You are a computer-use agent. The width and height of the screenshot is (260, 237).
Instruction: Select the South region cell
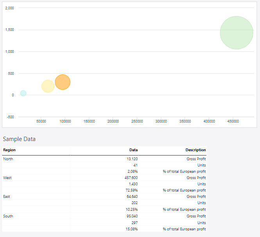point(8,216)
